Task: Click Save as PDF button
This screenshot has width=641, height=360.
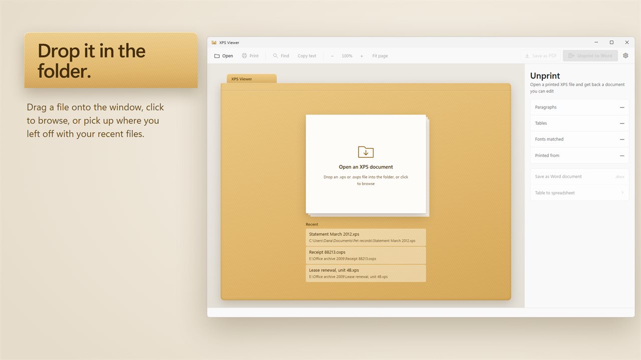Action: click(540, 56)
